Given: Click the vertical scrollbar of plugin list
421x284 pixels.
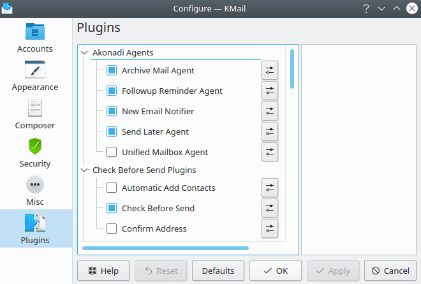Looking at the screenshot, I should (x=292, y=69).
